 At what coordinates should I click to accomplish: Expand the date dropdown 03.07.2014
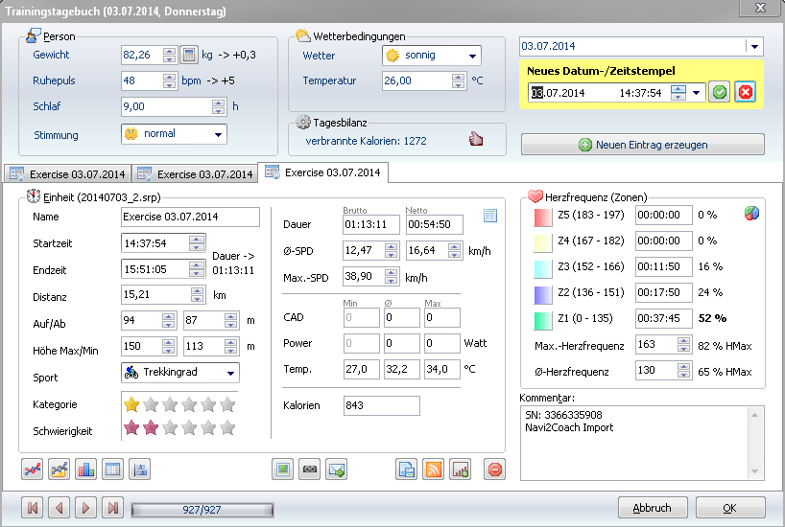tap(754, 47)
